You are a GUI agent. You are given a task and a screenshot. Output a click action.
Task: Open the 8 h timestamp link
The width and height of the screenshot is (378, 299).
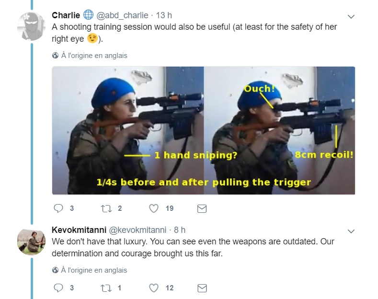(x=180, y=230)
